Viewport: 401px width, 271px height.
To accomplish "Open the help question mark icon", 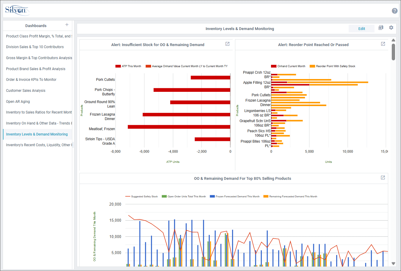I will (394, 11).
